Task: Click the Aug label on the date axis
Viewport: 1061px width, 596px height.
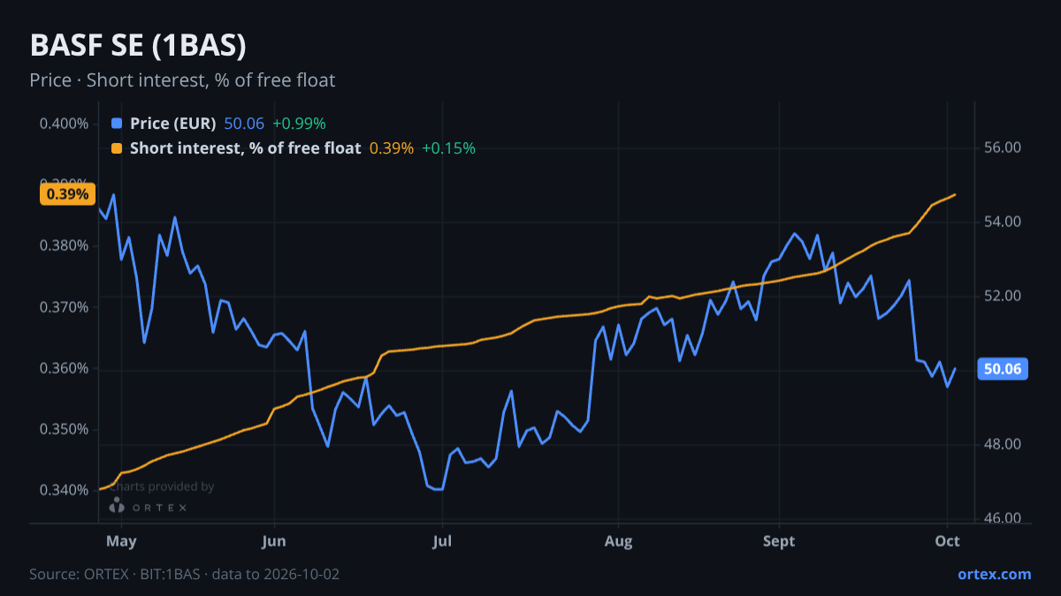Action: 619,540
